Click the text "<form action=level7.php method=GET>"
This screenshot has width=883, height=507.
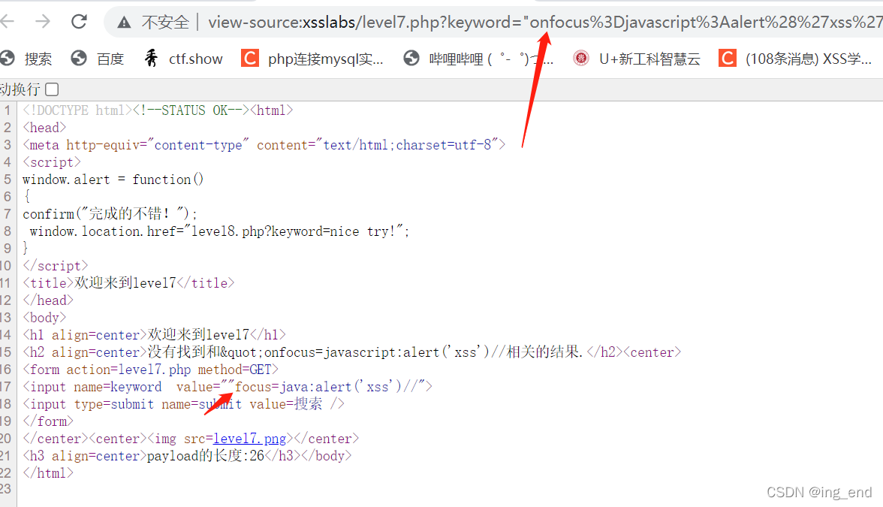[151, 370]
